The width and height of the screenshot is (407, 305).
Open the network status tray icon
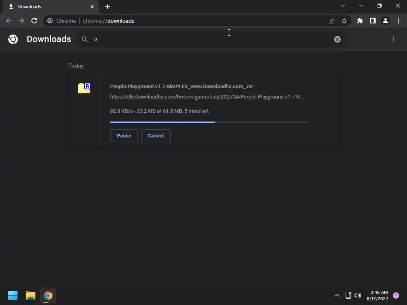tap(348, 295)
